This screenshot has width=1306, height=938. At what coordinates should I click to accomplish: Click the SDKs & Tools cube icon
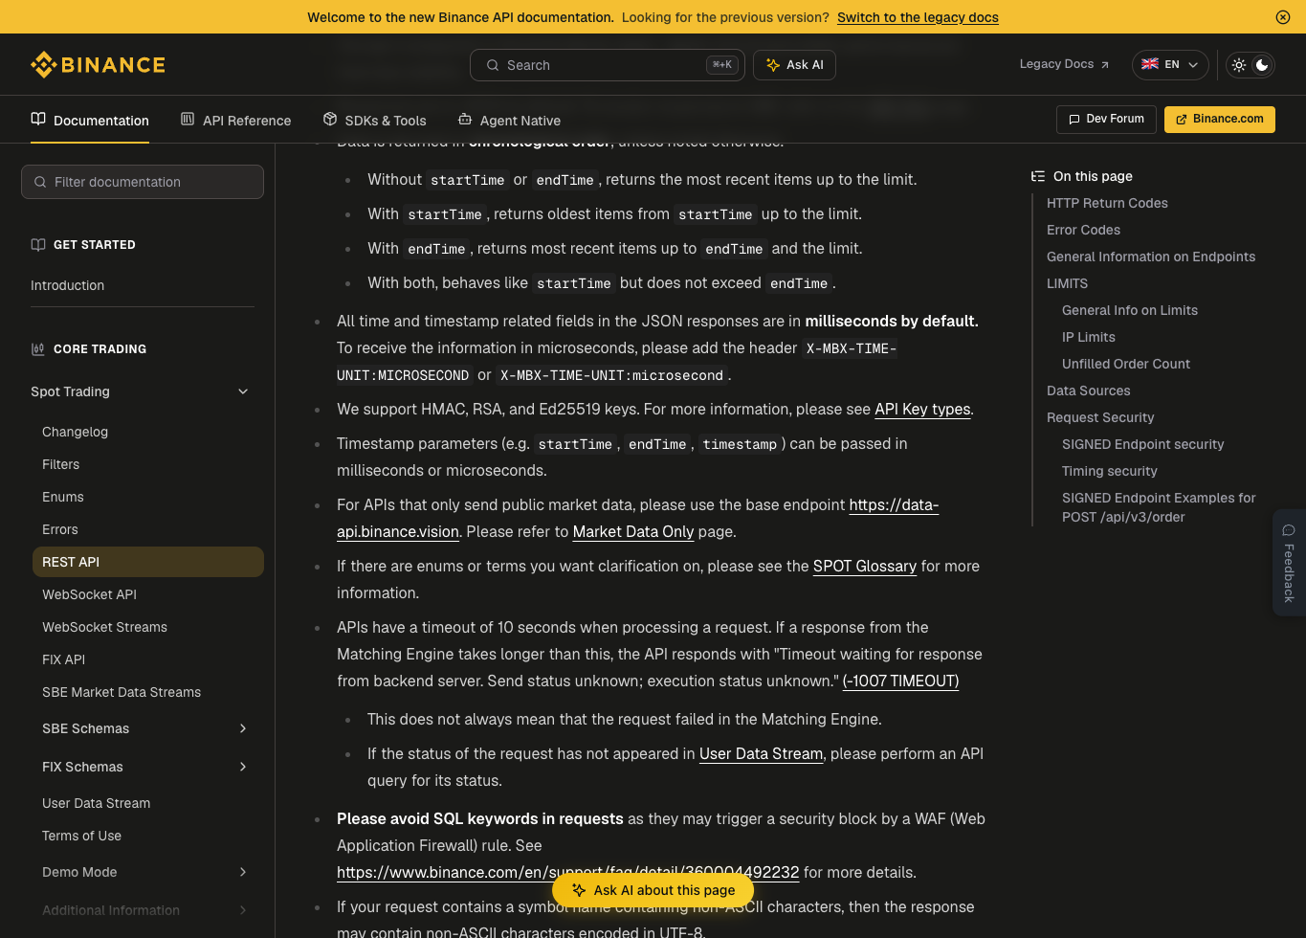[x=330, y=119]
